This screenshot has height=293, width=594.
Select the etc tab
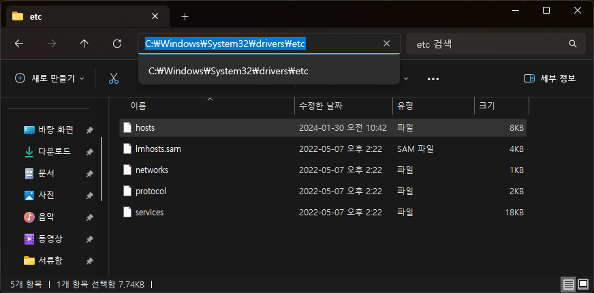(88, 16)
